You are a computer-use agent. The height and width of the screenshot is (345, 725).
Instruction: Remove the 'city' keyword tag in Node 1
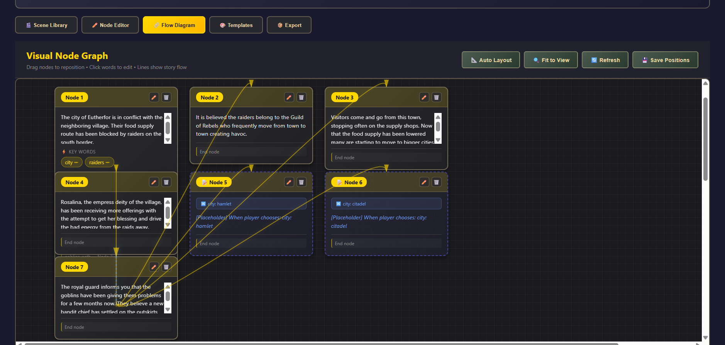(76, 163)
